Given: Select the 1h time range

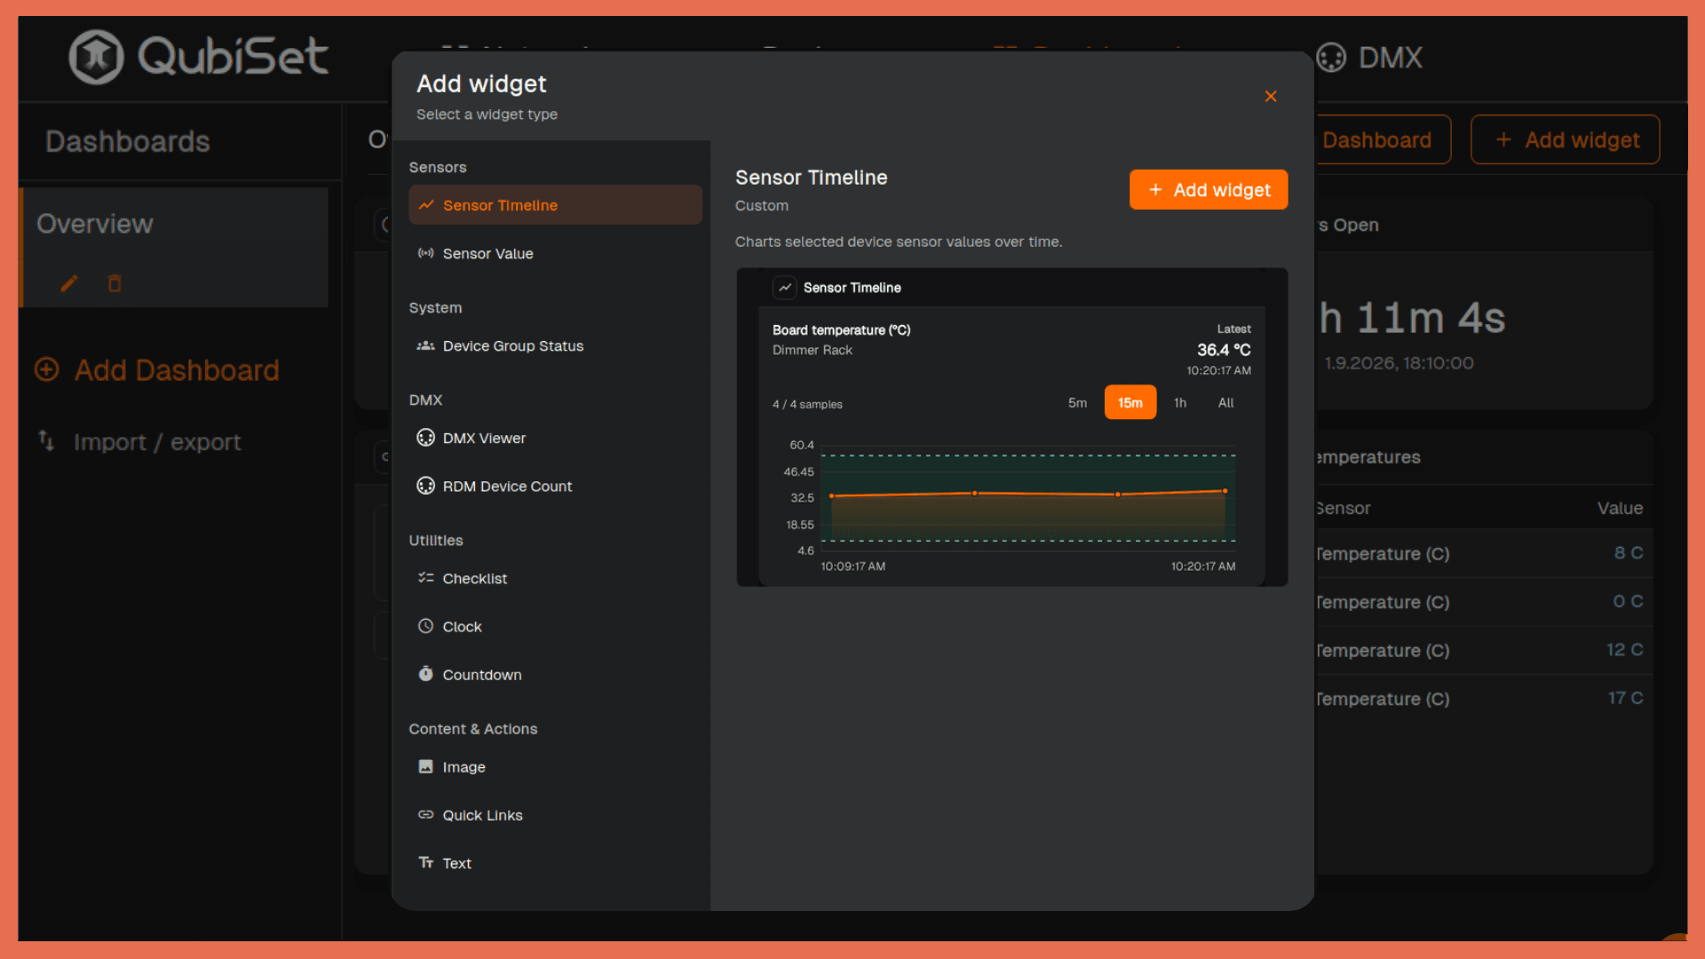Looking at the screenshot, I should [x=1180, y=402].
